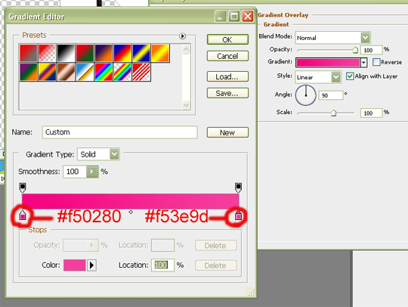Click Cancel in Gradient Editor
The height and width of the screenshot is (307, 408).
[x=227, y=56]
